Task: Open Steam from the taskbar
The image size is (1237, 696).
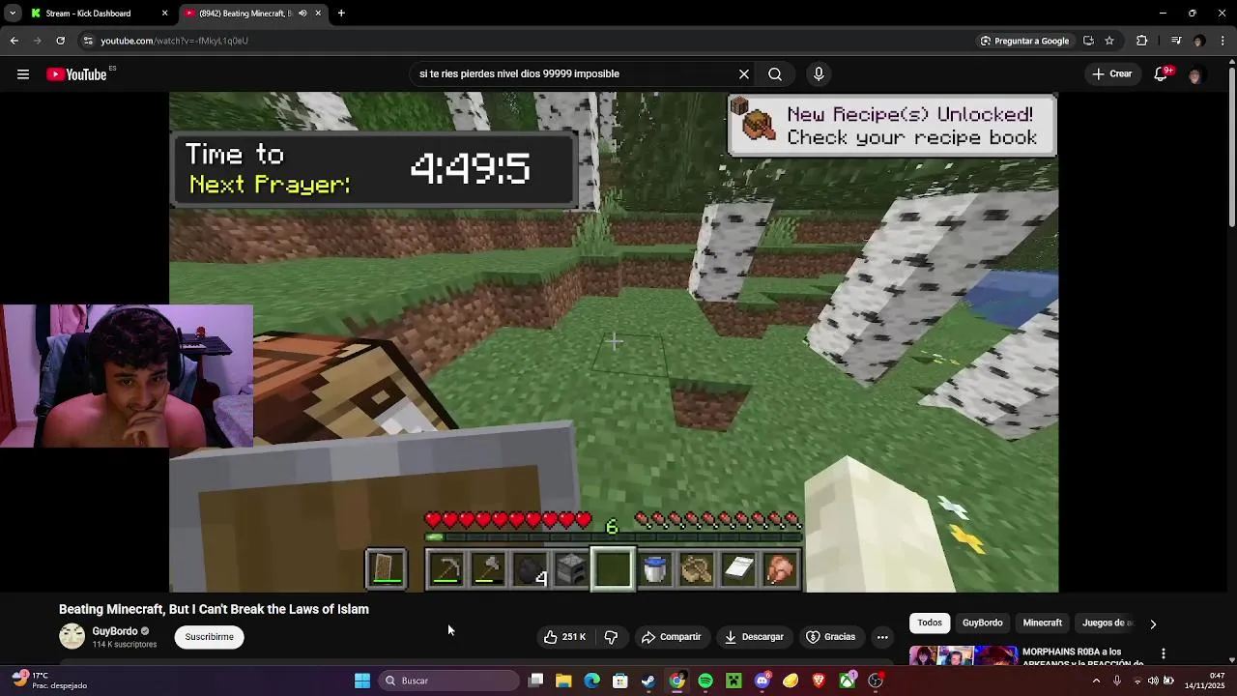Action: [648, 681]
